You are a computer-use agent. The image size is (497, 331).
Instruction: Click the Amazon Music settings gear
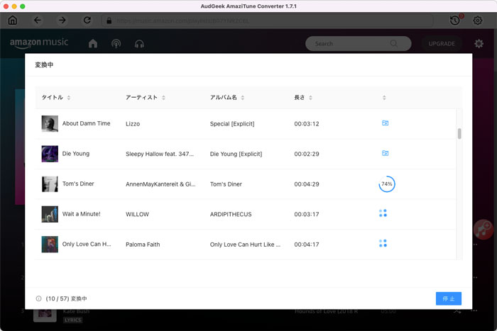coord(479,43)
